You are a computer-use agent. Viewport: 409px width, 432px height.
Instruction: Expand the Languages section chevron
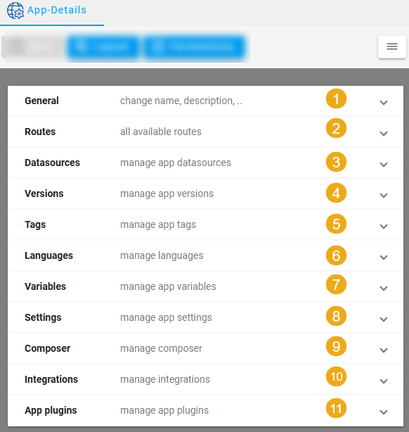point(384,257)
